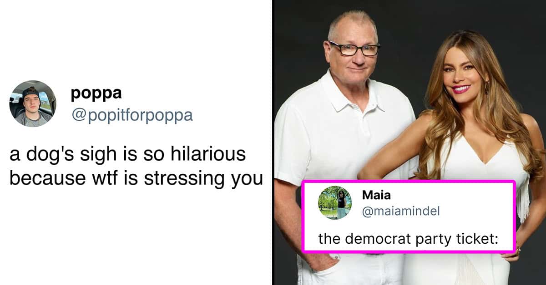This screenshot has width=546, height=285.
Task: Click the pink border of Maia's tweet card
Action: (x=409, y=182)
